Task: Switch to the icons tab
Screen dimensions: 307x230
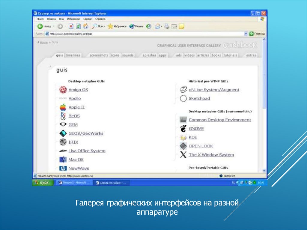Action: 115,55
